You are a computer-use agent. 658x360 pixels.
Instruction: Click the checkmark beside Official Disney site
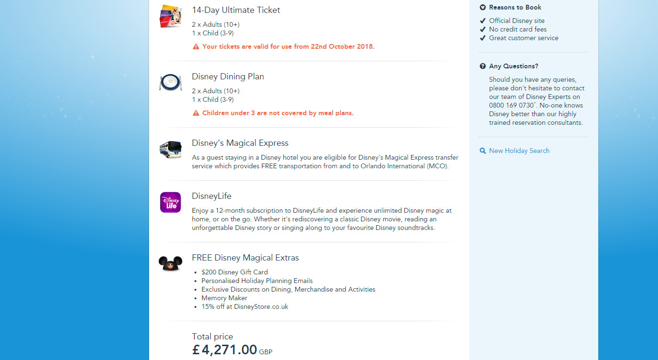click(483, 21)
